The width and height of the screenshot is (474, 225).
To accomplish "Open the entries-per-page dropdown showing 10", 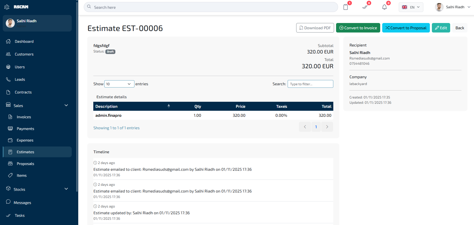I will point(119,84).
